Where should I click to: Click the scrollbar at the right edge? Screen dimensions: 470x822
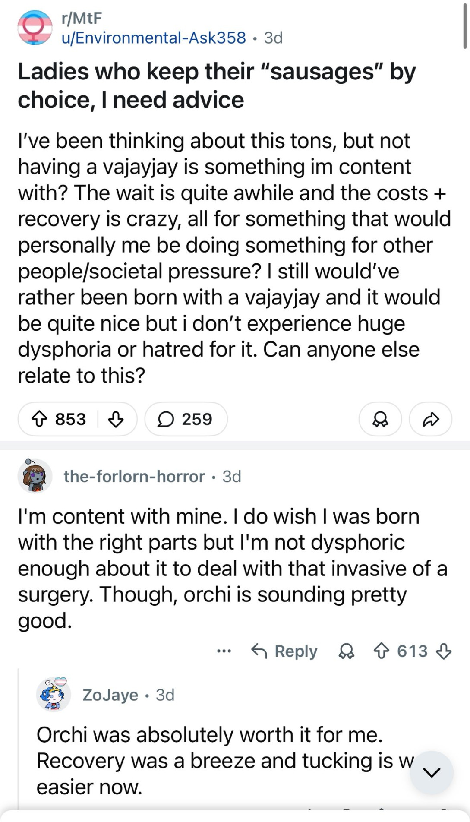(x=465, y=26)
